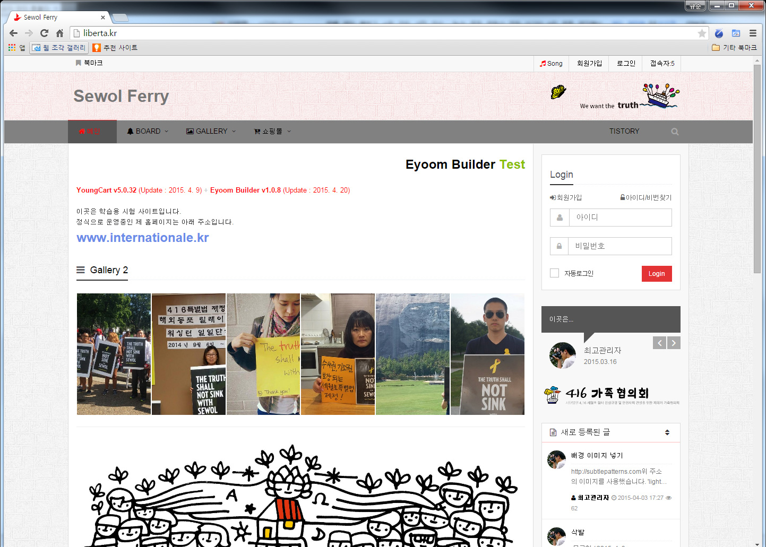Open the 416 가족협의회 banner

(612, 395)
